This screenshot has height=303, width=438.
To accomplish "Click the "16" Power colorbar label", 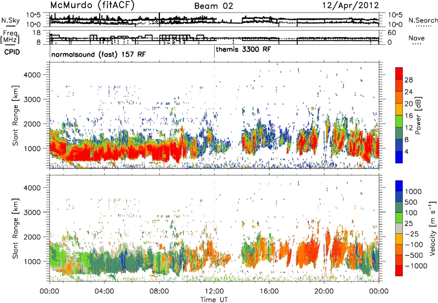I will click(408, 116).
